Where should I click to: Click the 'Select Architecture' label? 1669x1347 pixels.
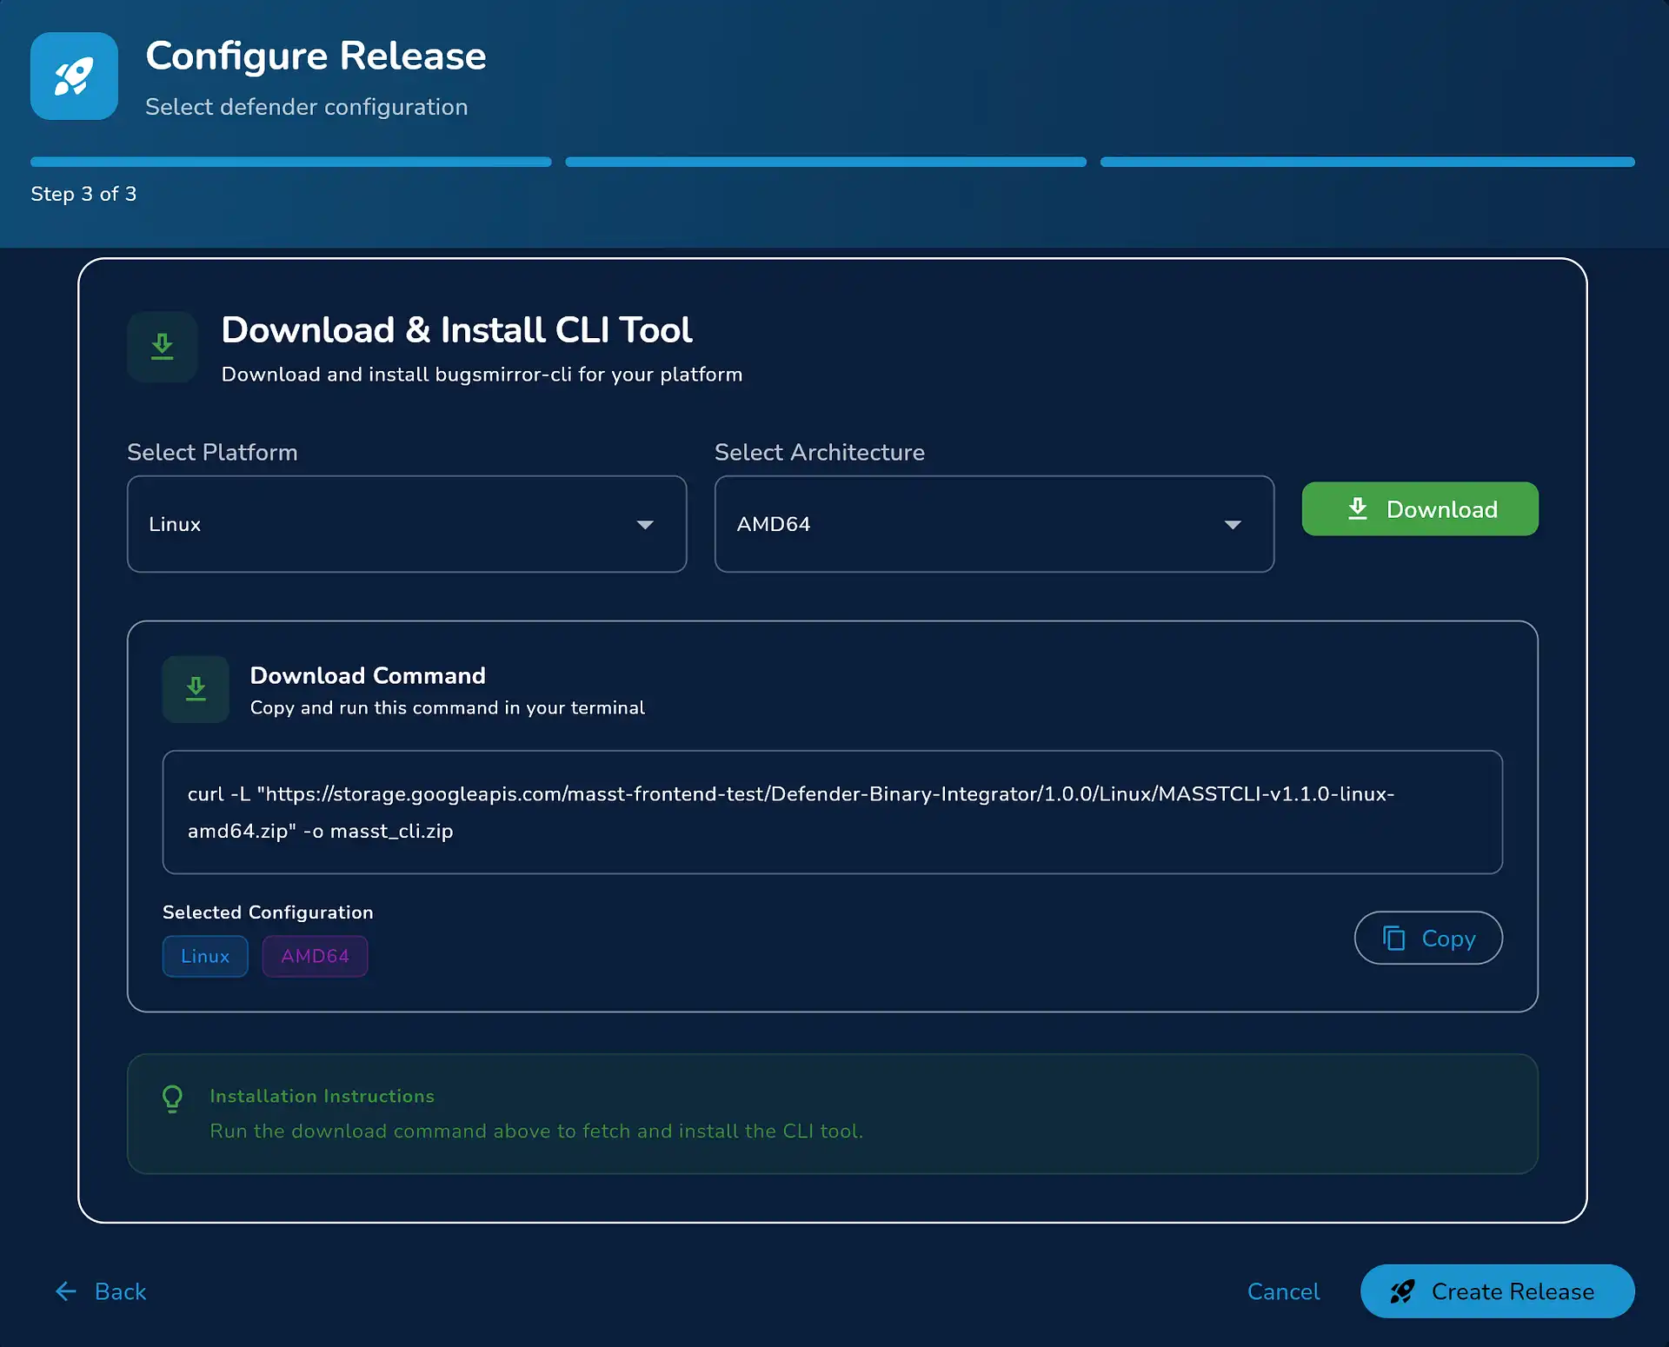click(x=820, y=452)
